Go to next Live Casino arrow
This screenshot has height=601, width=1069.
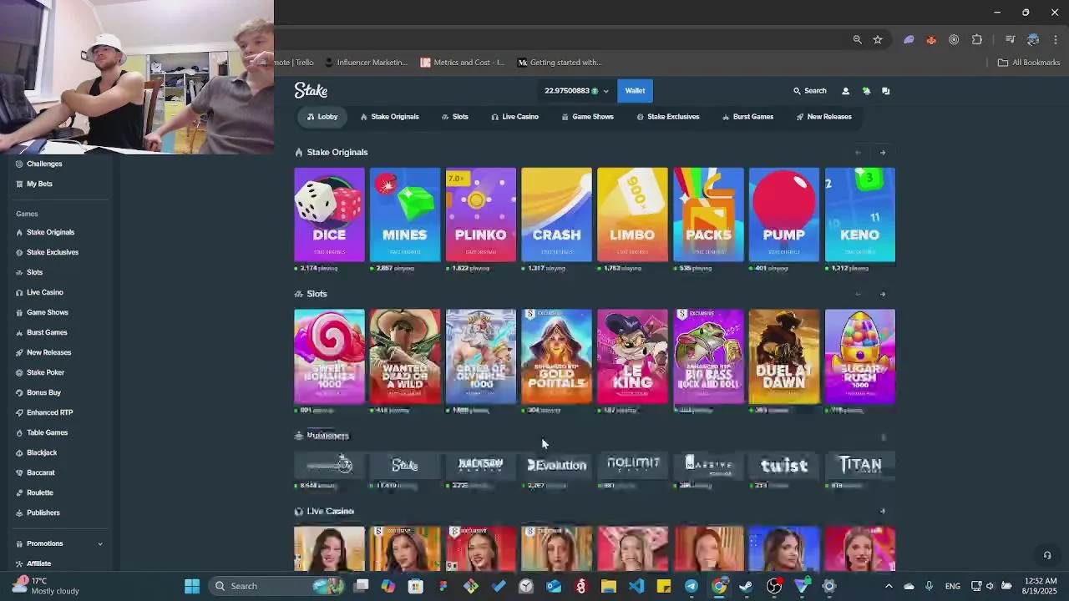pos(883,511)
